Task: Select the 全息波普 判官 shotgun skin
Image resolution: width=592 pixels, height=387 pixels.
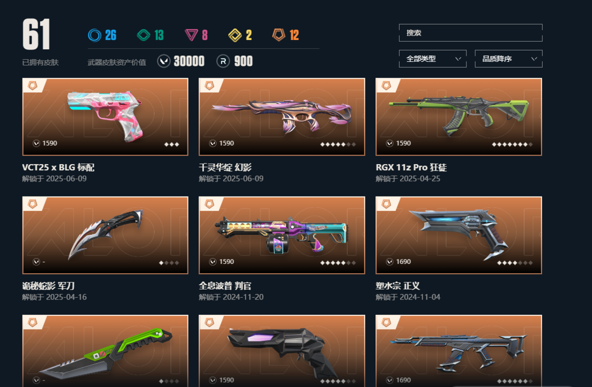Action: [x=282, y=235]
